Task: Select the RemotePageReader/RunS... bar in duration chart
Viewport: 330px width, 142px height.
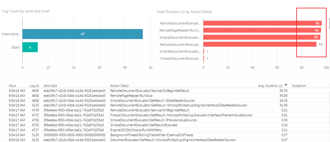Action: (x=262, y=30)
